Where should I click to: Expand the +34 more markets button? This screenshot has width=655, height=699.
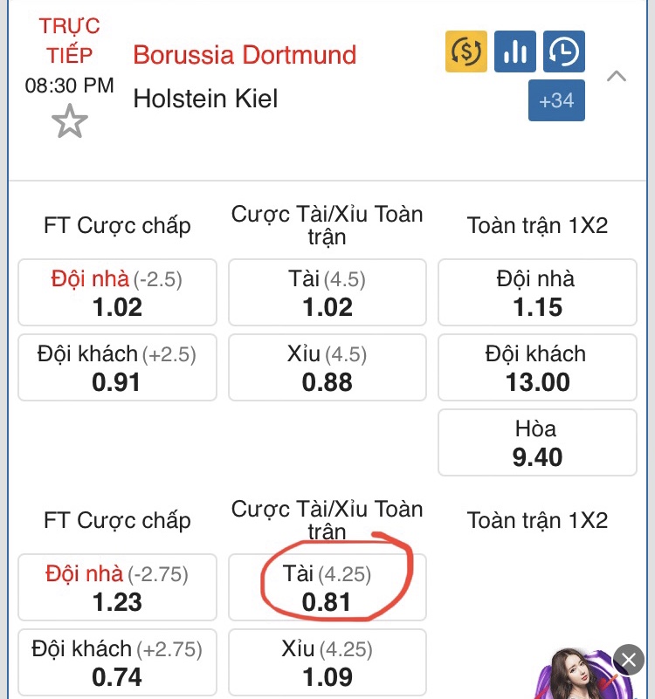556,100
